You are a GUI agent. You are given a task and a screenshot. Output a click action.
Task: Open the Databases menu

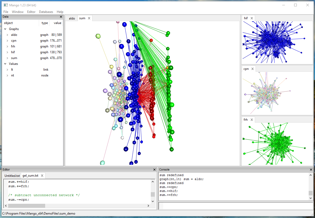(46, 12)
